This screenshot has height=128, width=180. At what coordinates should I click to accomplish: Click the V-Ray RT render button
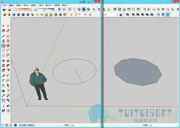(x=18, y=15)
